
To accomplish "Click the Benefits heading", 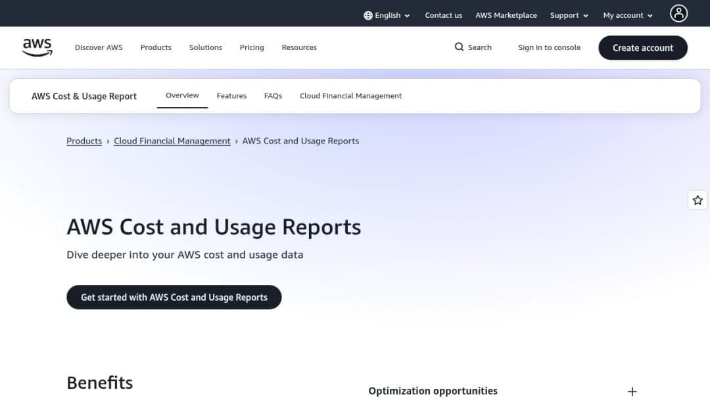I will [100, 383].
